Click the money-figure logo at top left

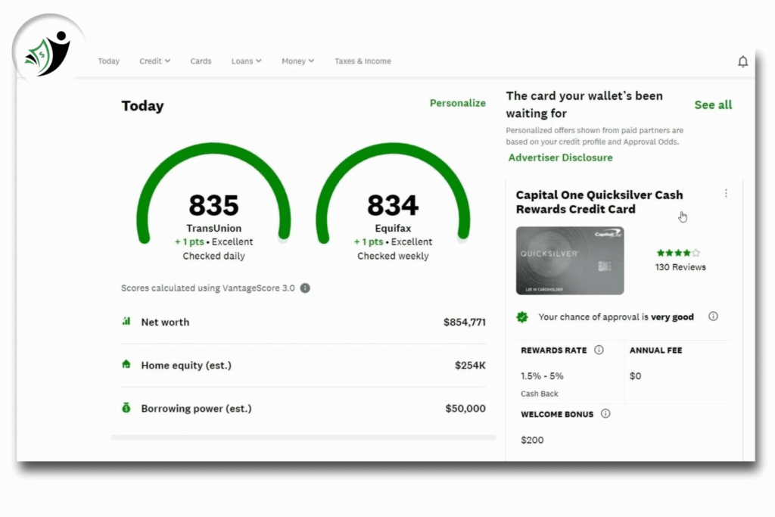[x=48, y=53]
